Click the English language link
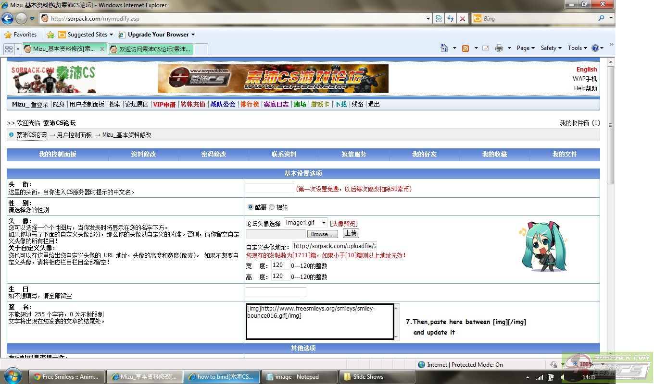This screenshot has width=654, height=384. click(x=586, y=70)
